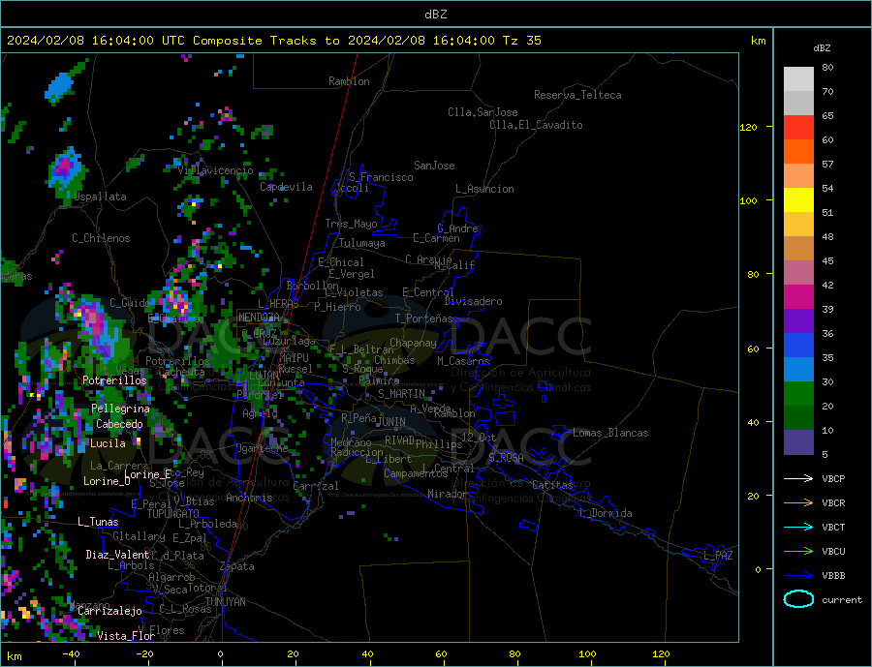The image size is (872, 667).
Task: Click the Vista_Flor label
Action: tap(126, 636)
